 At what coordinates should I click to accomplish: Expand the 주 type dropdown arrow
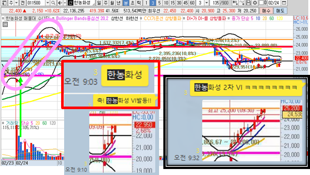pyautogui.click(x=16, y=3)
